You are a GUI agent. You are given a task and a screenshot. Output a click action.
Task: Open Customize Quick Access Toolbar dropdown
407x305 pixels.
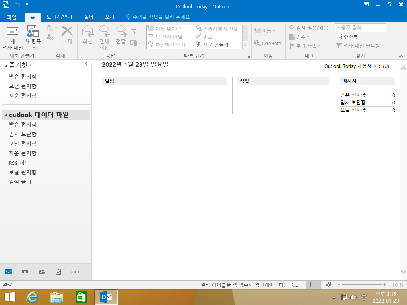[x=27, y=4]
